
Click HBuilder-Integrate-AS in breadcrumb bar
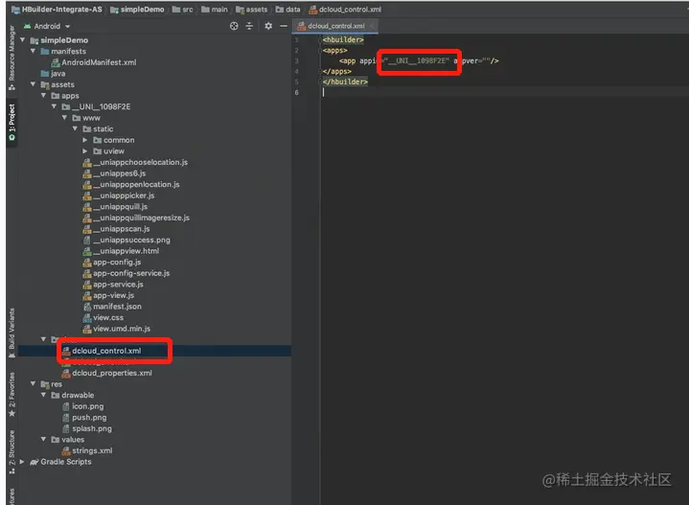click(57, 10)
